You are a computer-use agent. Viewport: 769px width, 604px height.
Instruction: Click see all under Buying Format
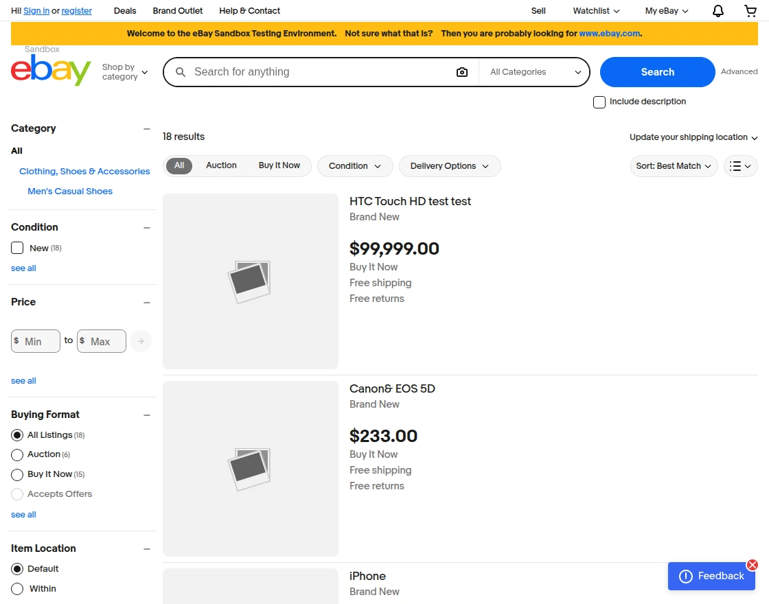(x=23, y=515)
